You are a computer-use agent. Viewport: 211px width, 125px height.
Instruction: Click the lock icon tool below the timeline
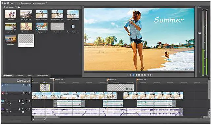tap(45, 119)
